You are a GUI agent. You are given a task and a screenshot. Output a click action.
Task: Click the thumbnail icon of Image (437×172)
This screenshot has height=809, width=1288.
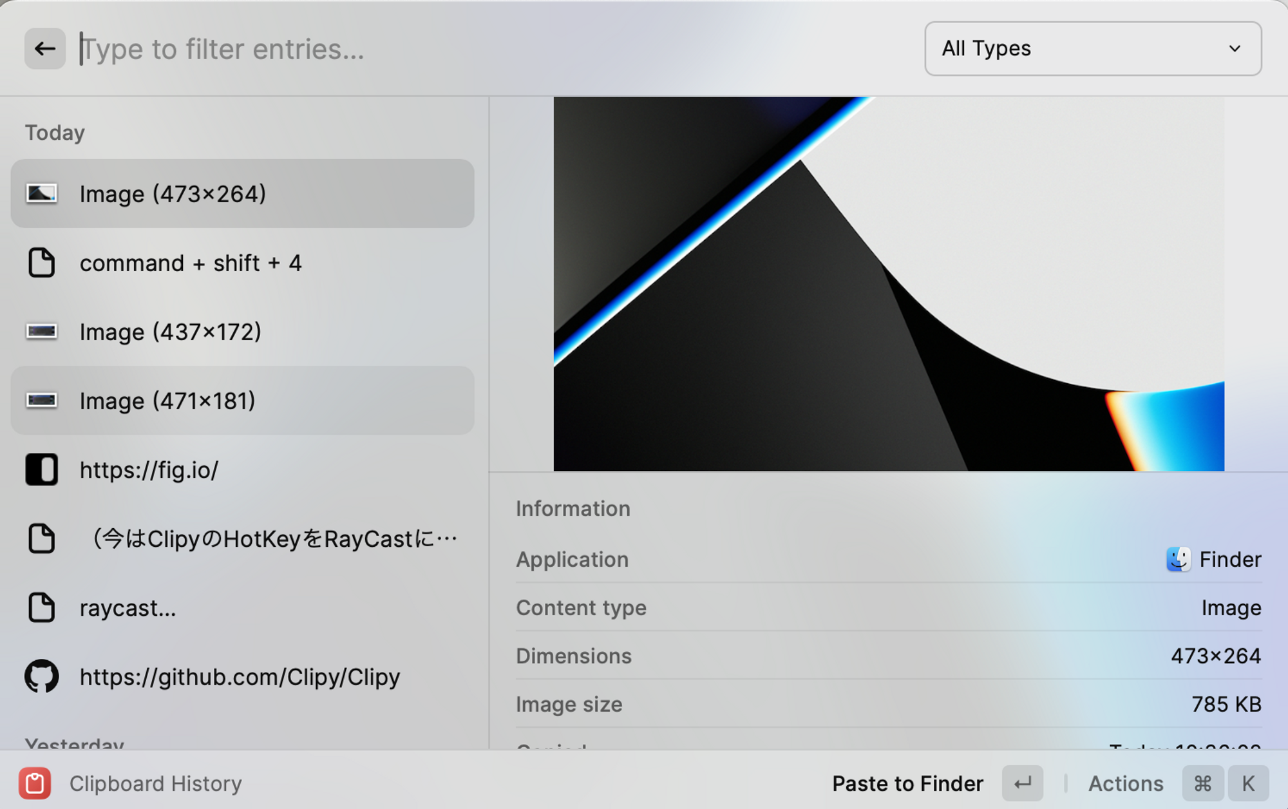42,332
